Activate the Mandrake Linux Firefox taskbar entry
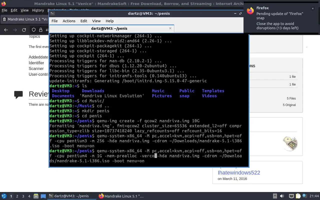Image resolution: width=320 pixels, height=200 pixels. 121,196
